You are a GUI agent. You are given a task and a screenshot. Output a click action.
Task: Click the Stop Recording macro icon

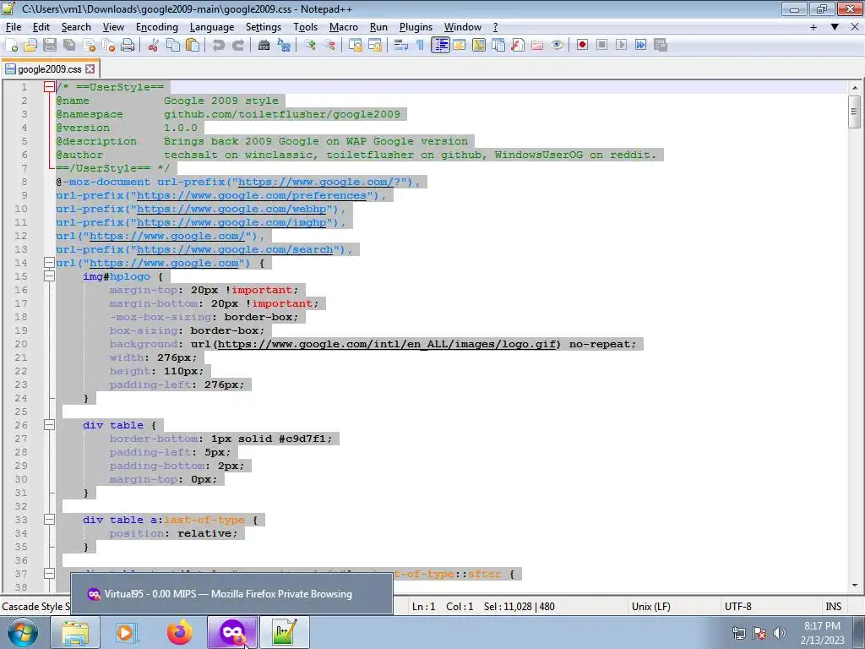(601, 46)
